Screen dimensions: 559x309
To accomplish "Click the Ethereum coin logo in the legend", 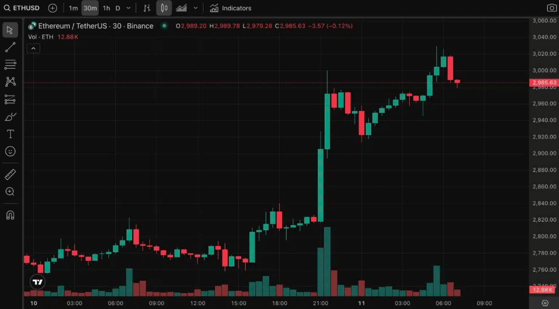I will click(32, 26).
